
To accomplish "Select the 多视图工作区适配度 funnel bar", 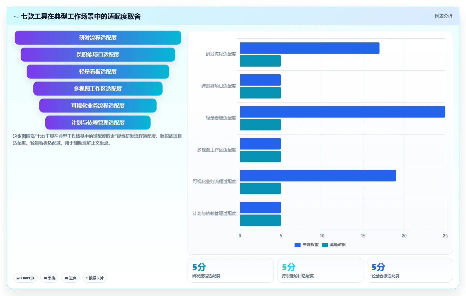I will click(x=98, y=89).
